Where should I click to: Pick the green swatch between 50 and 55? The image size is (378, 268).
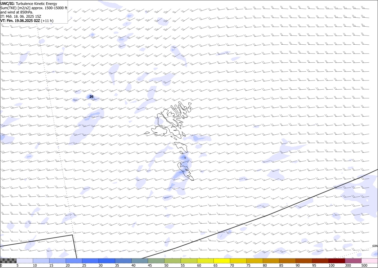pos(172,261)
